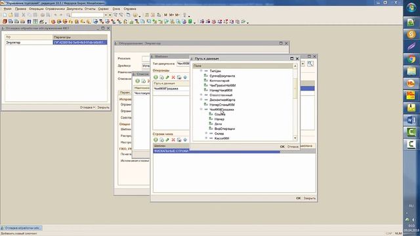The image size is (420, 236).
Task: Open the Документы menu
Action: pyautogui.click(x=75, y=9)
